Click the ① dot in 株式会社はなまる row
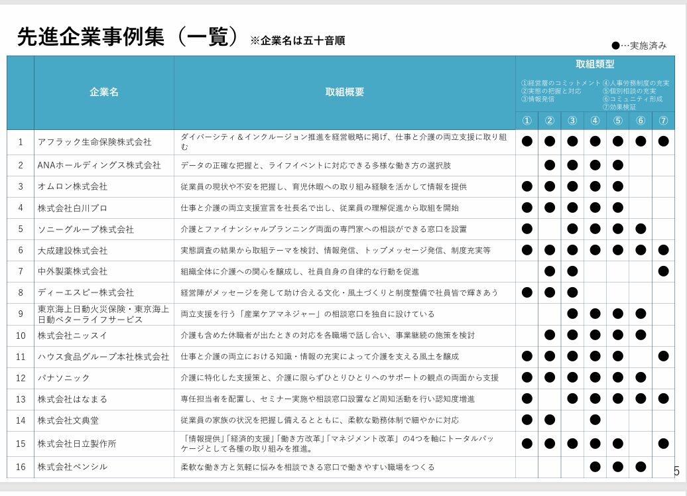 (x=527, y=399)
